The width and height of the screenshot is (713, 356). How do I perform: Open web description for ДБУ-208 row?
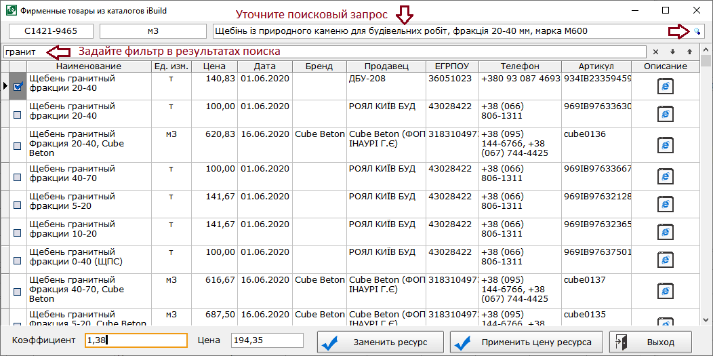[x=665, y=86]
